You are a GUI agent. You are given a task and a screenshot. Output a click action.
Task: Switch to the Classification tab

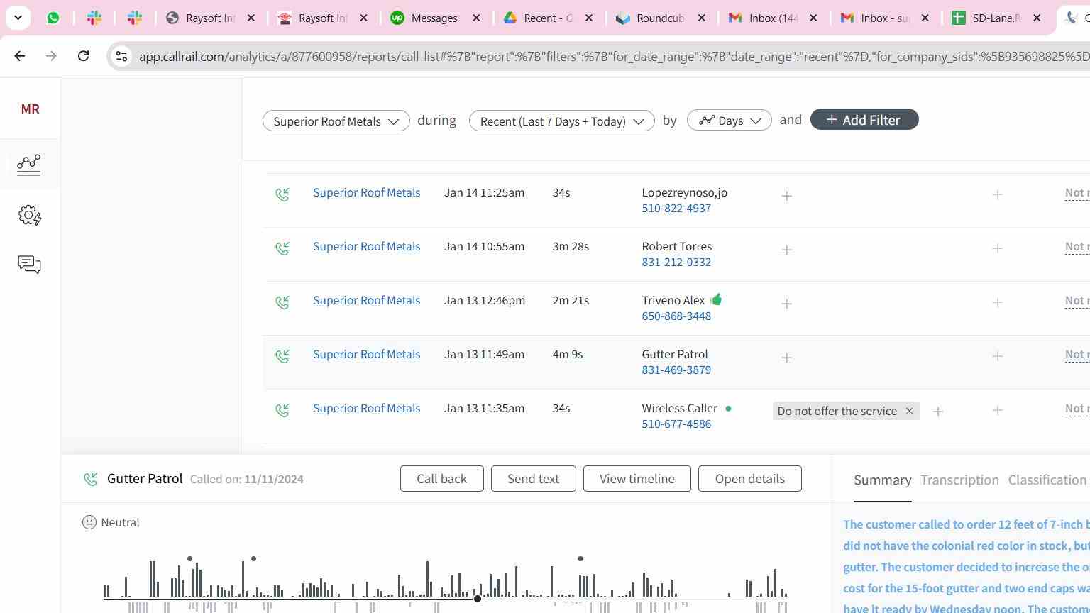tap(1047, 480)
